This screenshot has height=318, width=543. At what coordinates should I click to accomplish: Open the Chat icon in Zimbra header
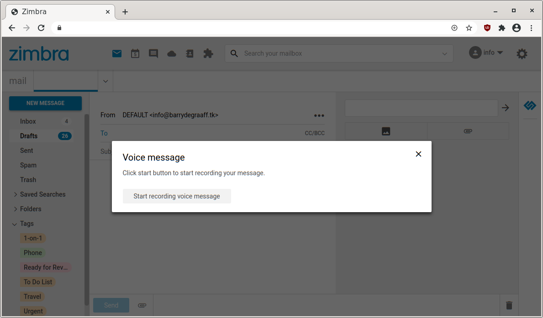(153, 54)
